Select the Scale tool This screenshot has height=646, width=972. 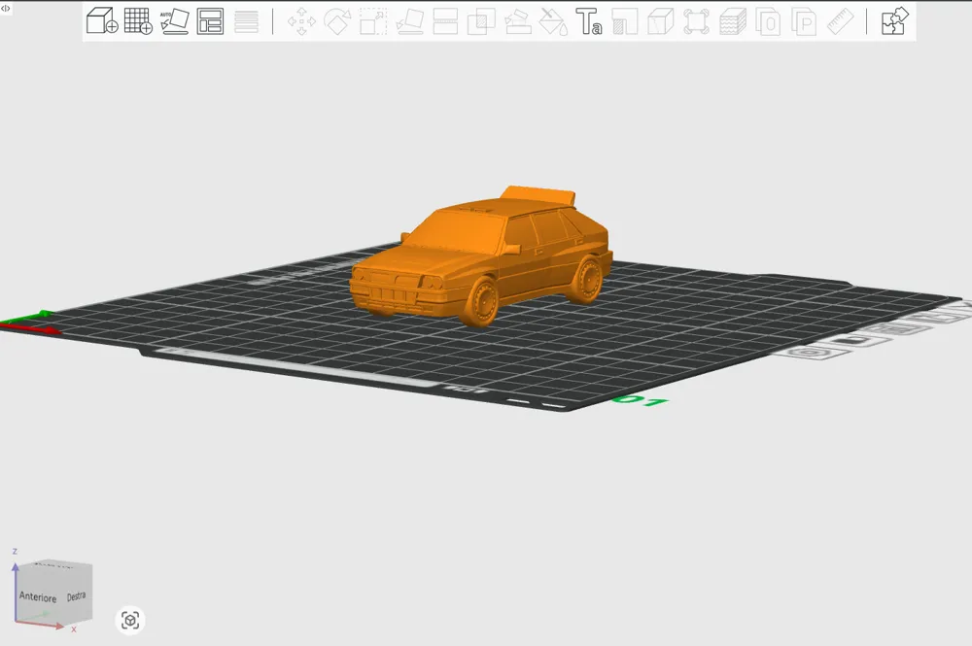[x=373, y=21]
